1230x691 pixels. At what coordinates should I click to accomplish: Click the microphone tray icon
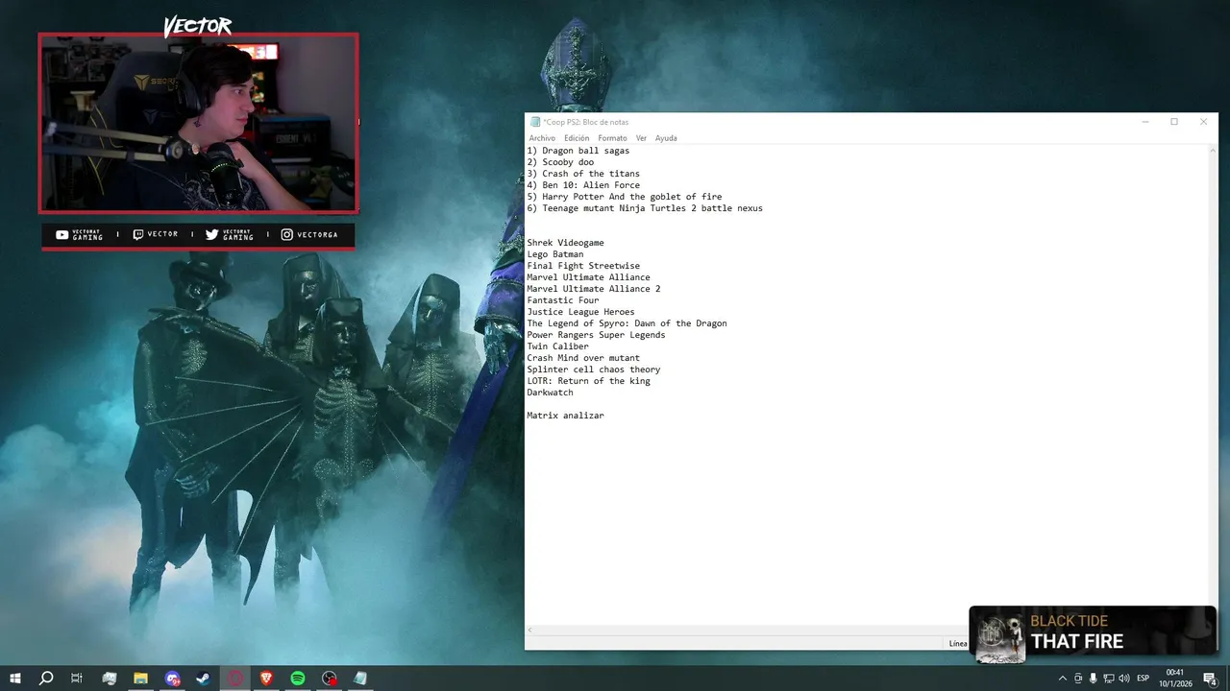click(x=1093, y=679)
